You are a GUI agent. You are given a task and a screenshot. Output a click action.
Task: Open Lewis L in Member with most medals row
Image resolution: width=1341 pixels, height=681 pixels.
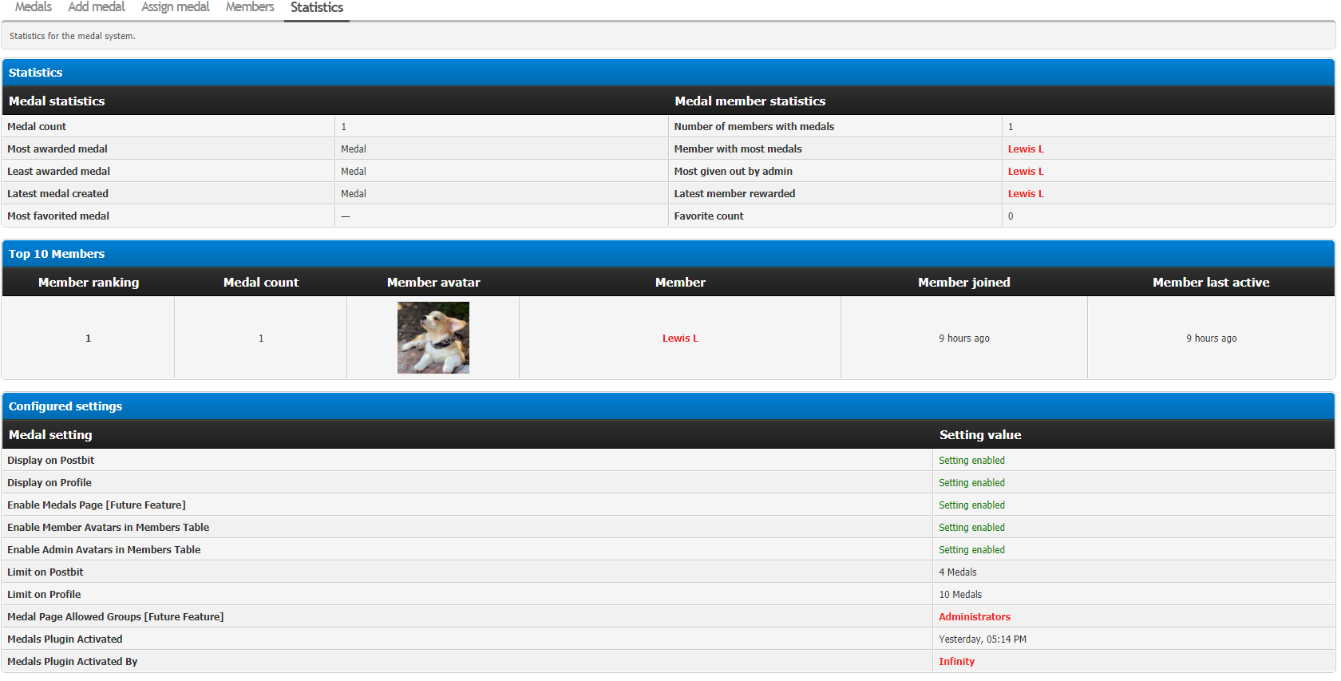coord(1025,149)
